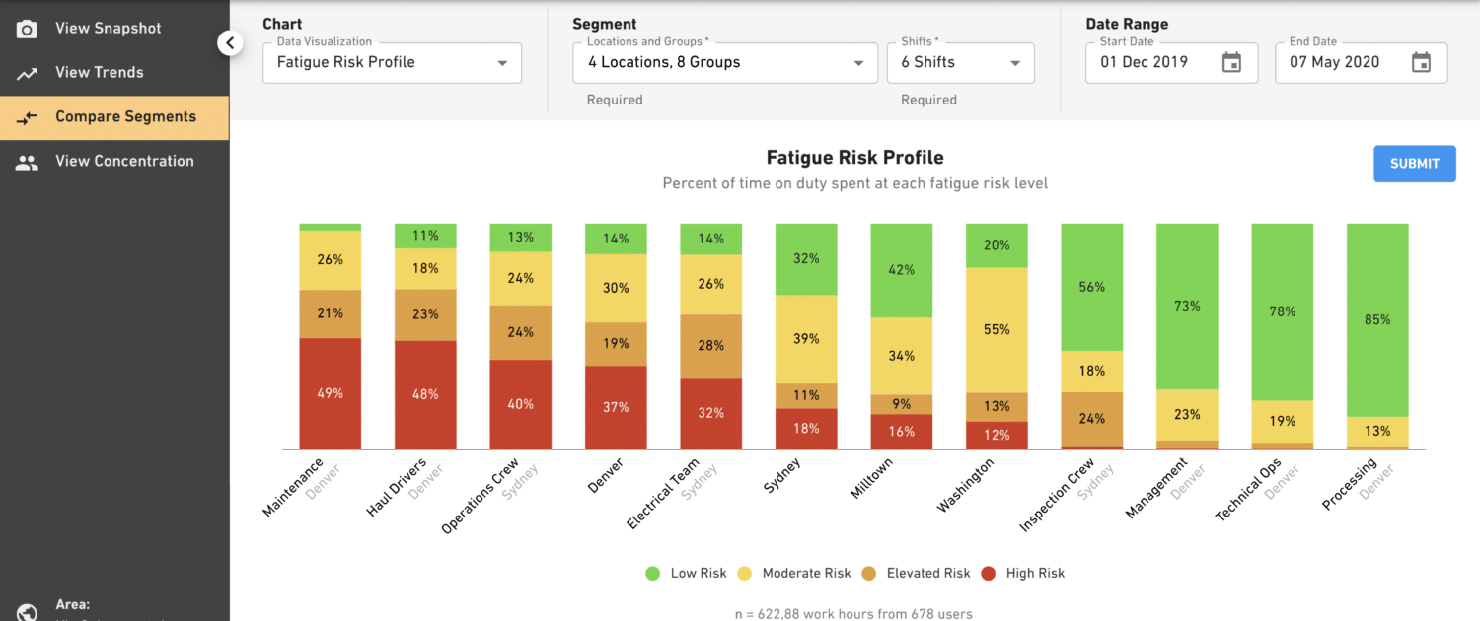
Task: Switch to View Trends in sidebar
Action: pos(99,72)
